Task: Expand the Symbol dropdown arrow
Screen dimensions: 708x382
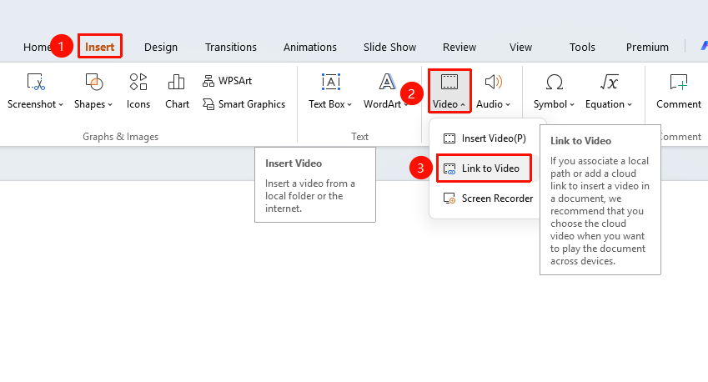Action: point(571,105)
